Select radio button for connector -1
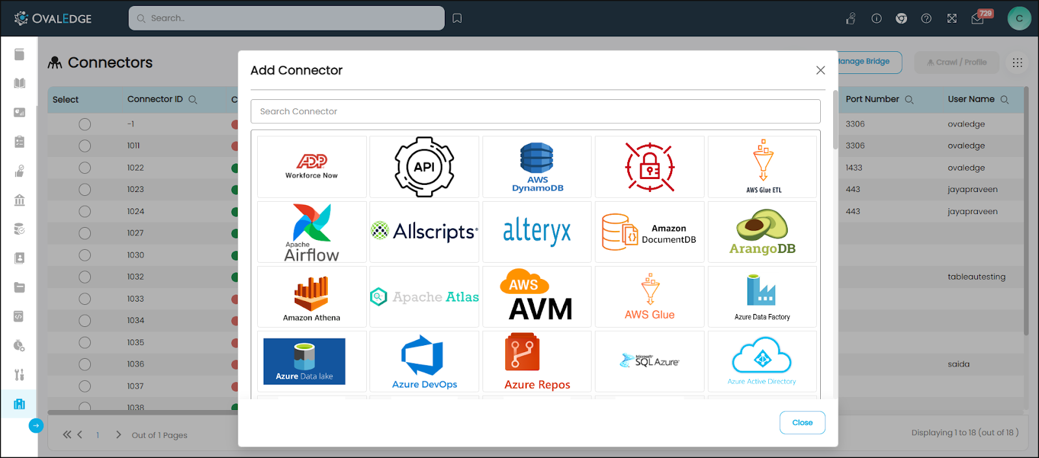This screenshot has width=1039, height=458. click(x=84, y=124)
